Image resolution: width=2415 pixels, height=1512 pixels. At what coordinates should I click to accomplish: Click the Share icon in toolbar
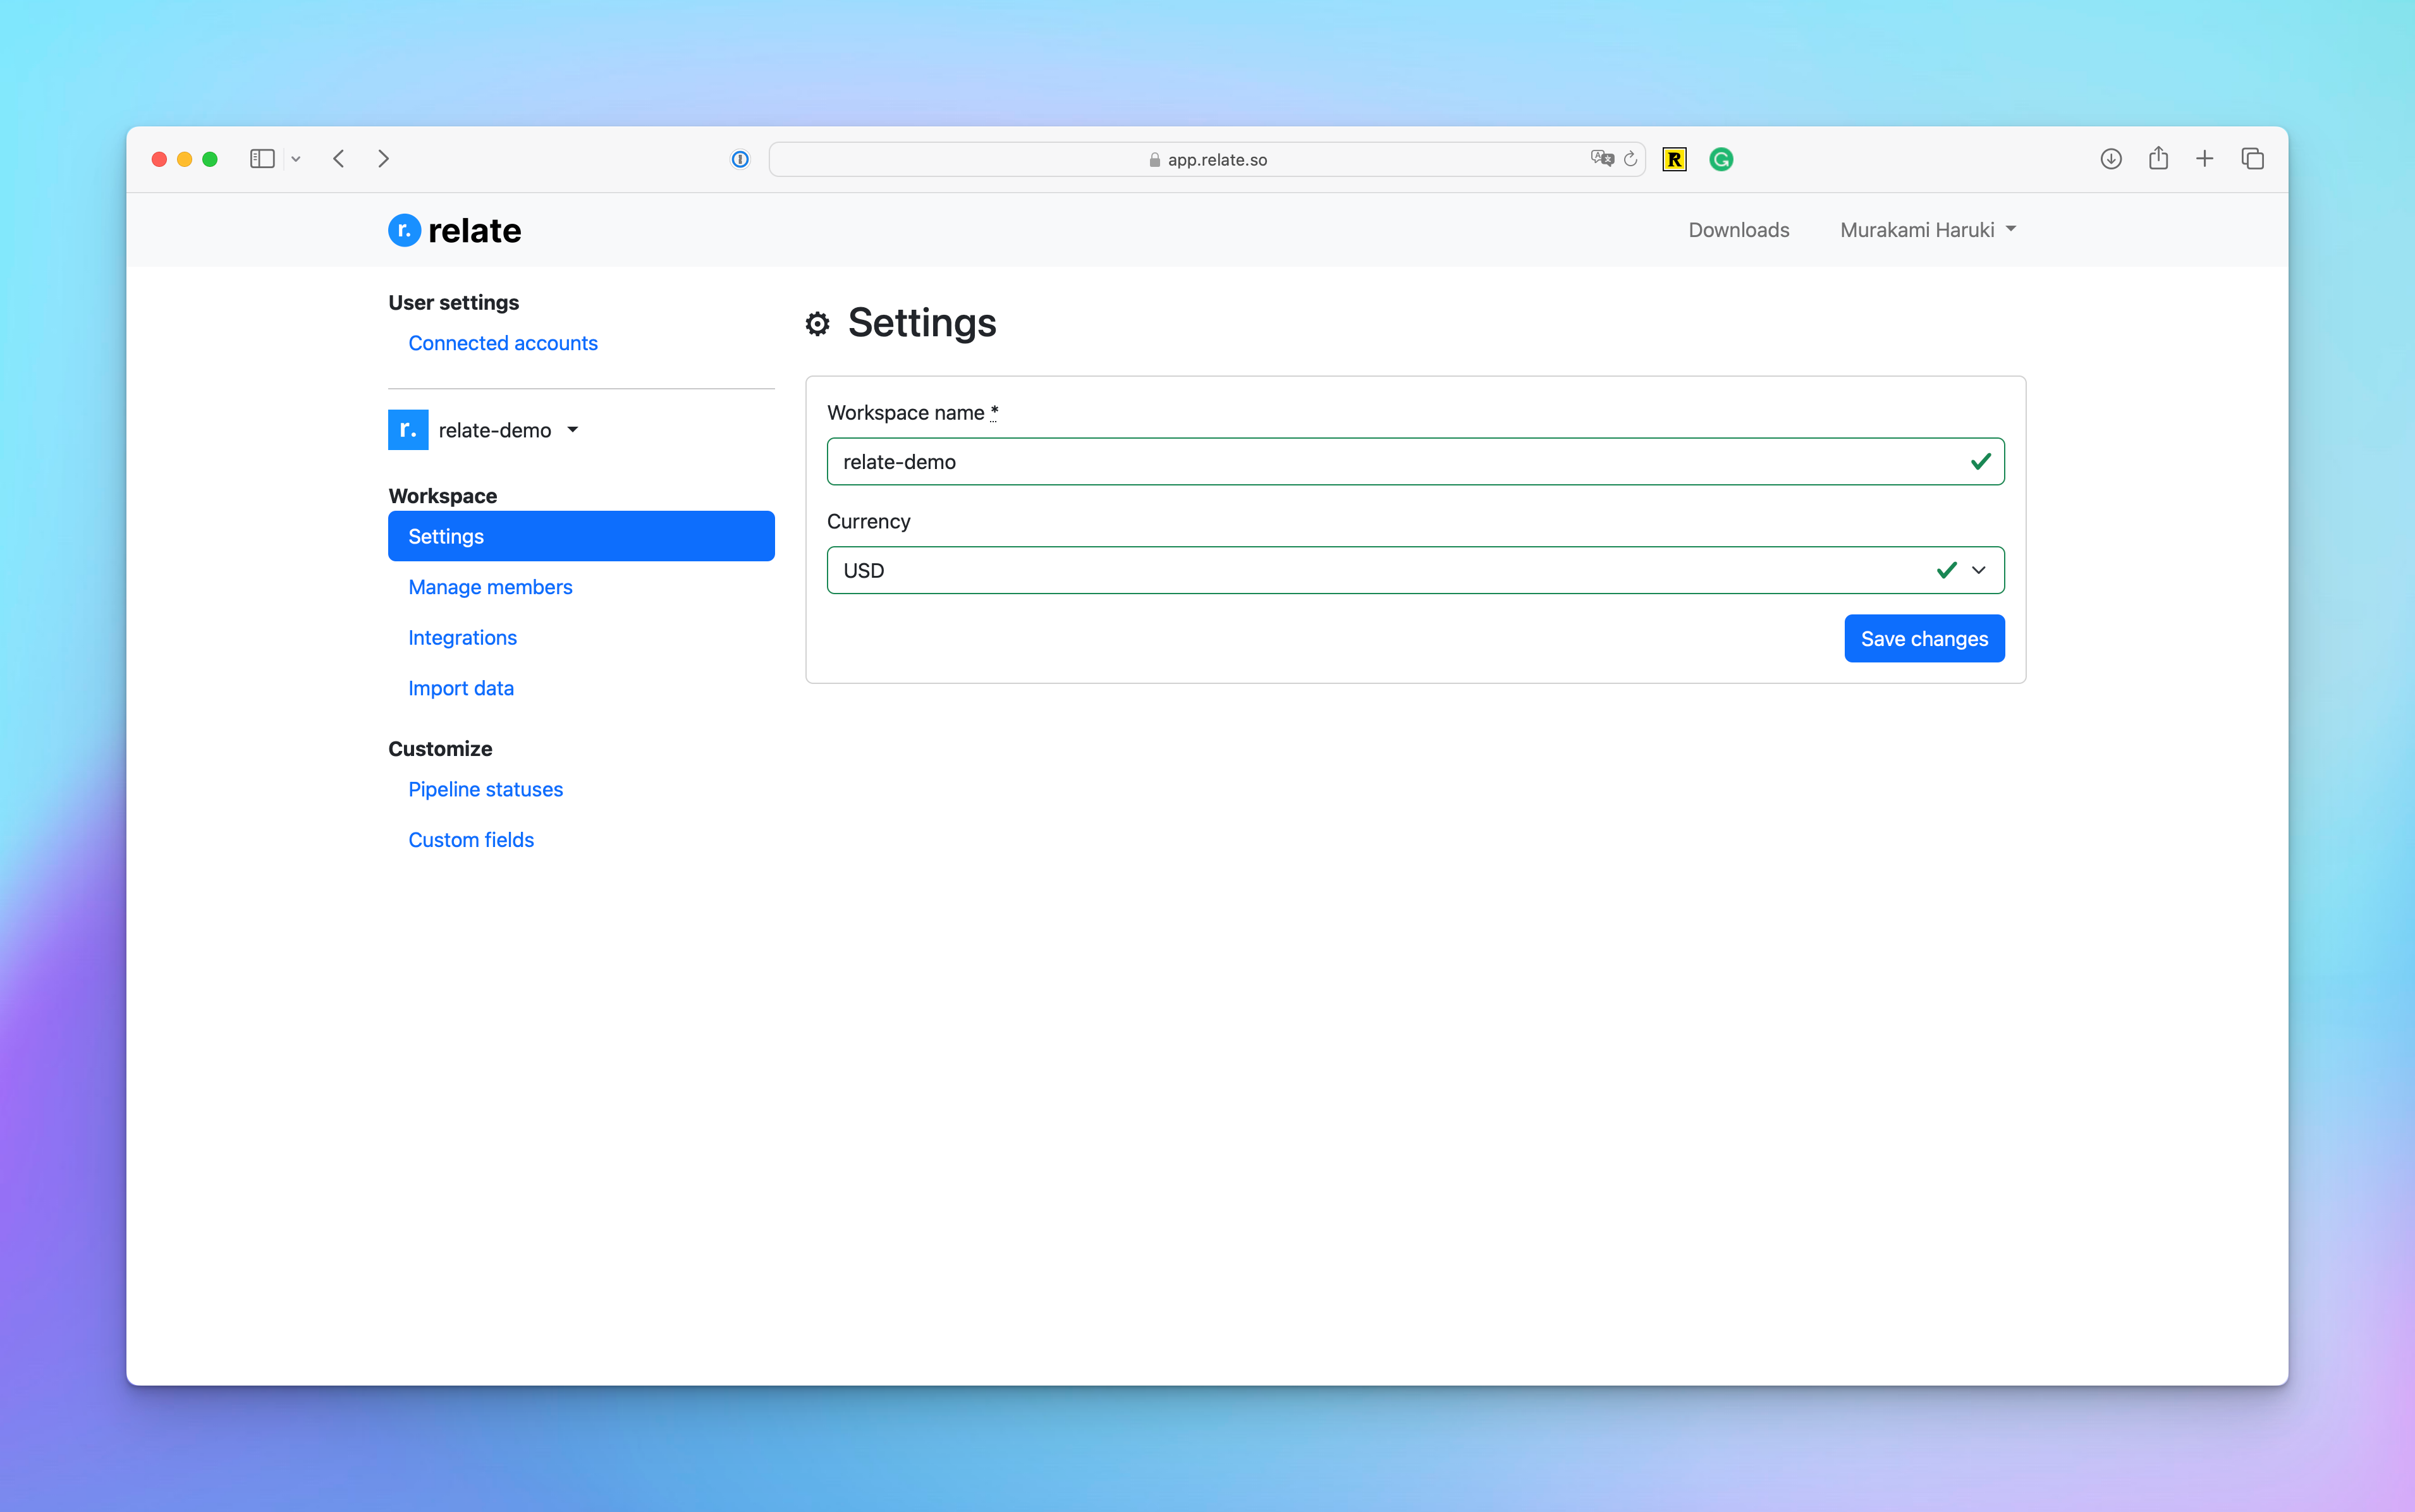coord(2158,159)
